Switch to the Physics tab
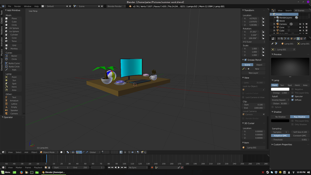The height and width of the screenshot is (175, 311). 2,52
